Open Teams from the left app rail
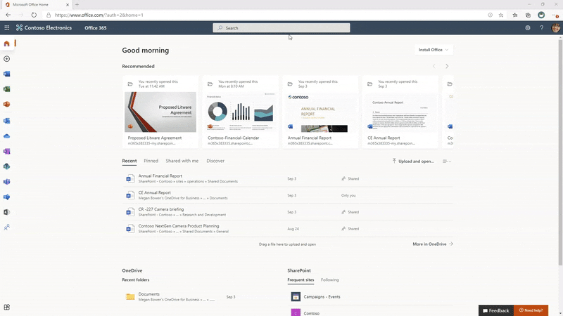 click(7, 182)
